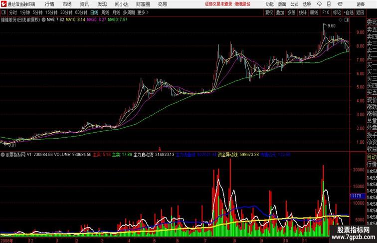377x243 pixels.
Task: Open the 行情 menu
Action: 49,4
